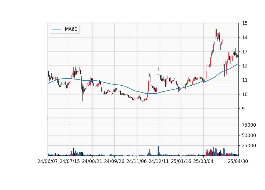Click the blue MA60 legend line sample
This screenshot has width=265, height=190.
(56, 29)
